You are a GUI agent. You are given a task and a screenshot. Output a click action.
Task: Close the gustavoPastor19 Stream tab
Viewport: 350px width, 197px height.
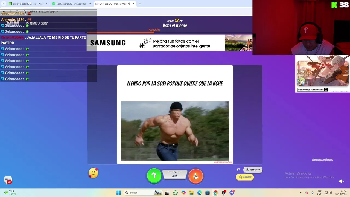click(x=46, y=4)
